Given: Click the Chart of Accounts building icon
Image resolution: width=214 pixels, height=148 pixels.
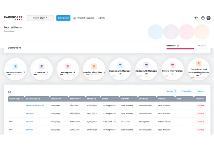Looking at the screenshot, I should point(75,18).
